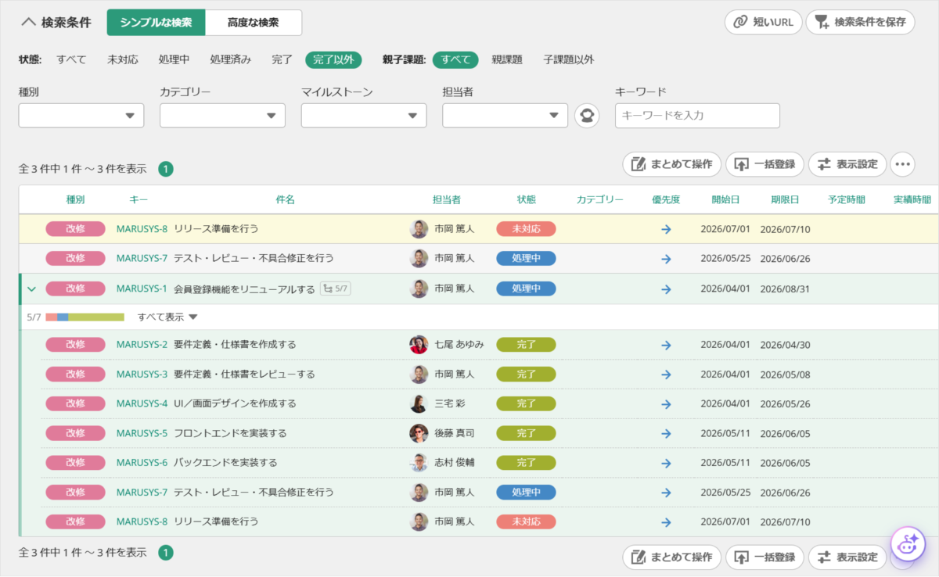Select status filter すべて
Screen dimensions: 939x577
71,59
